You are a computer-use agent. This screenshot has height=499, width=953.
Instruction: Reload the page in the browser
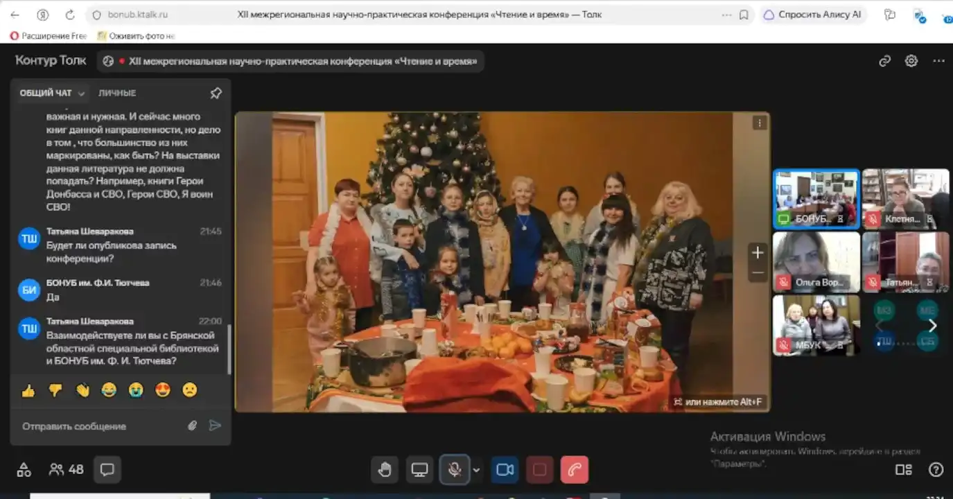point(69,15)
